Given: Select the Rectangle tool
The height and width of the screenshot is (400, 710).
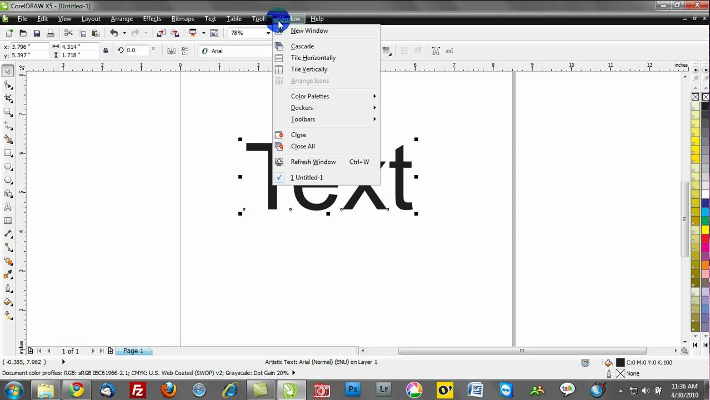Looking at the screenshot, I should click(x=8, y=153).
